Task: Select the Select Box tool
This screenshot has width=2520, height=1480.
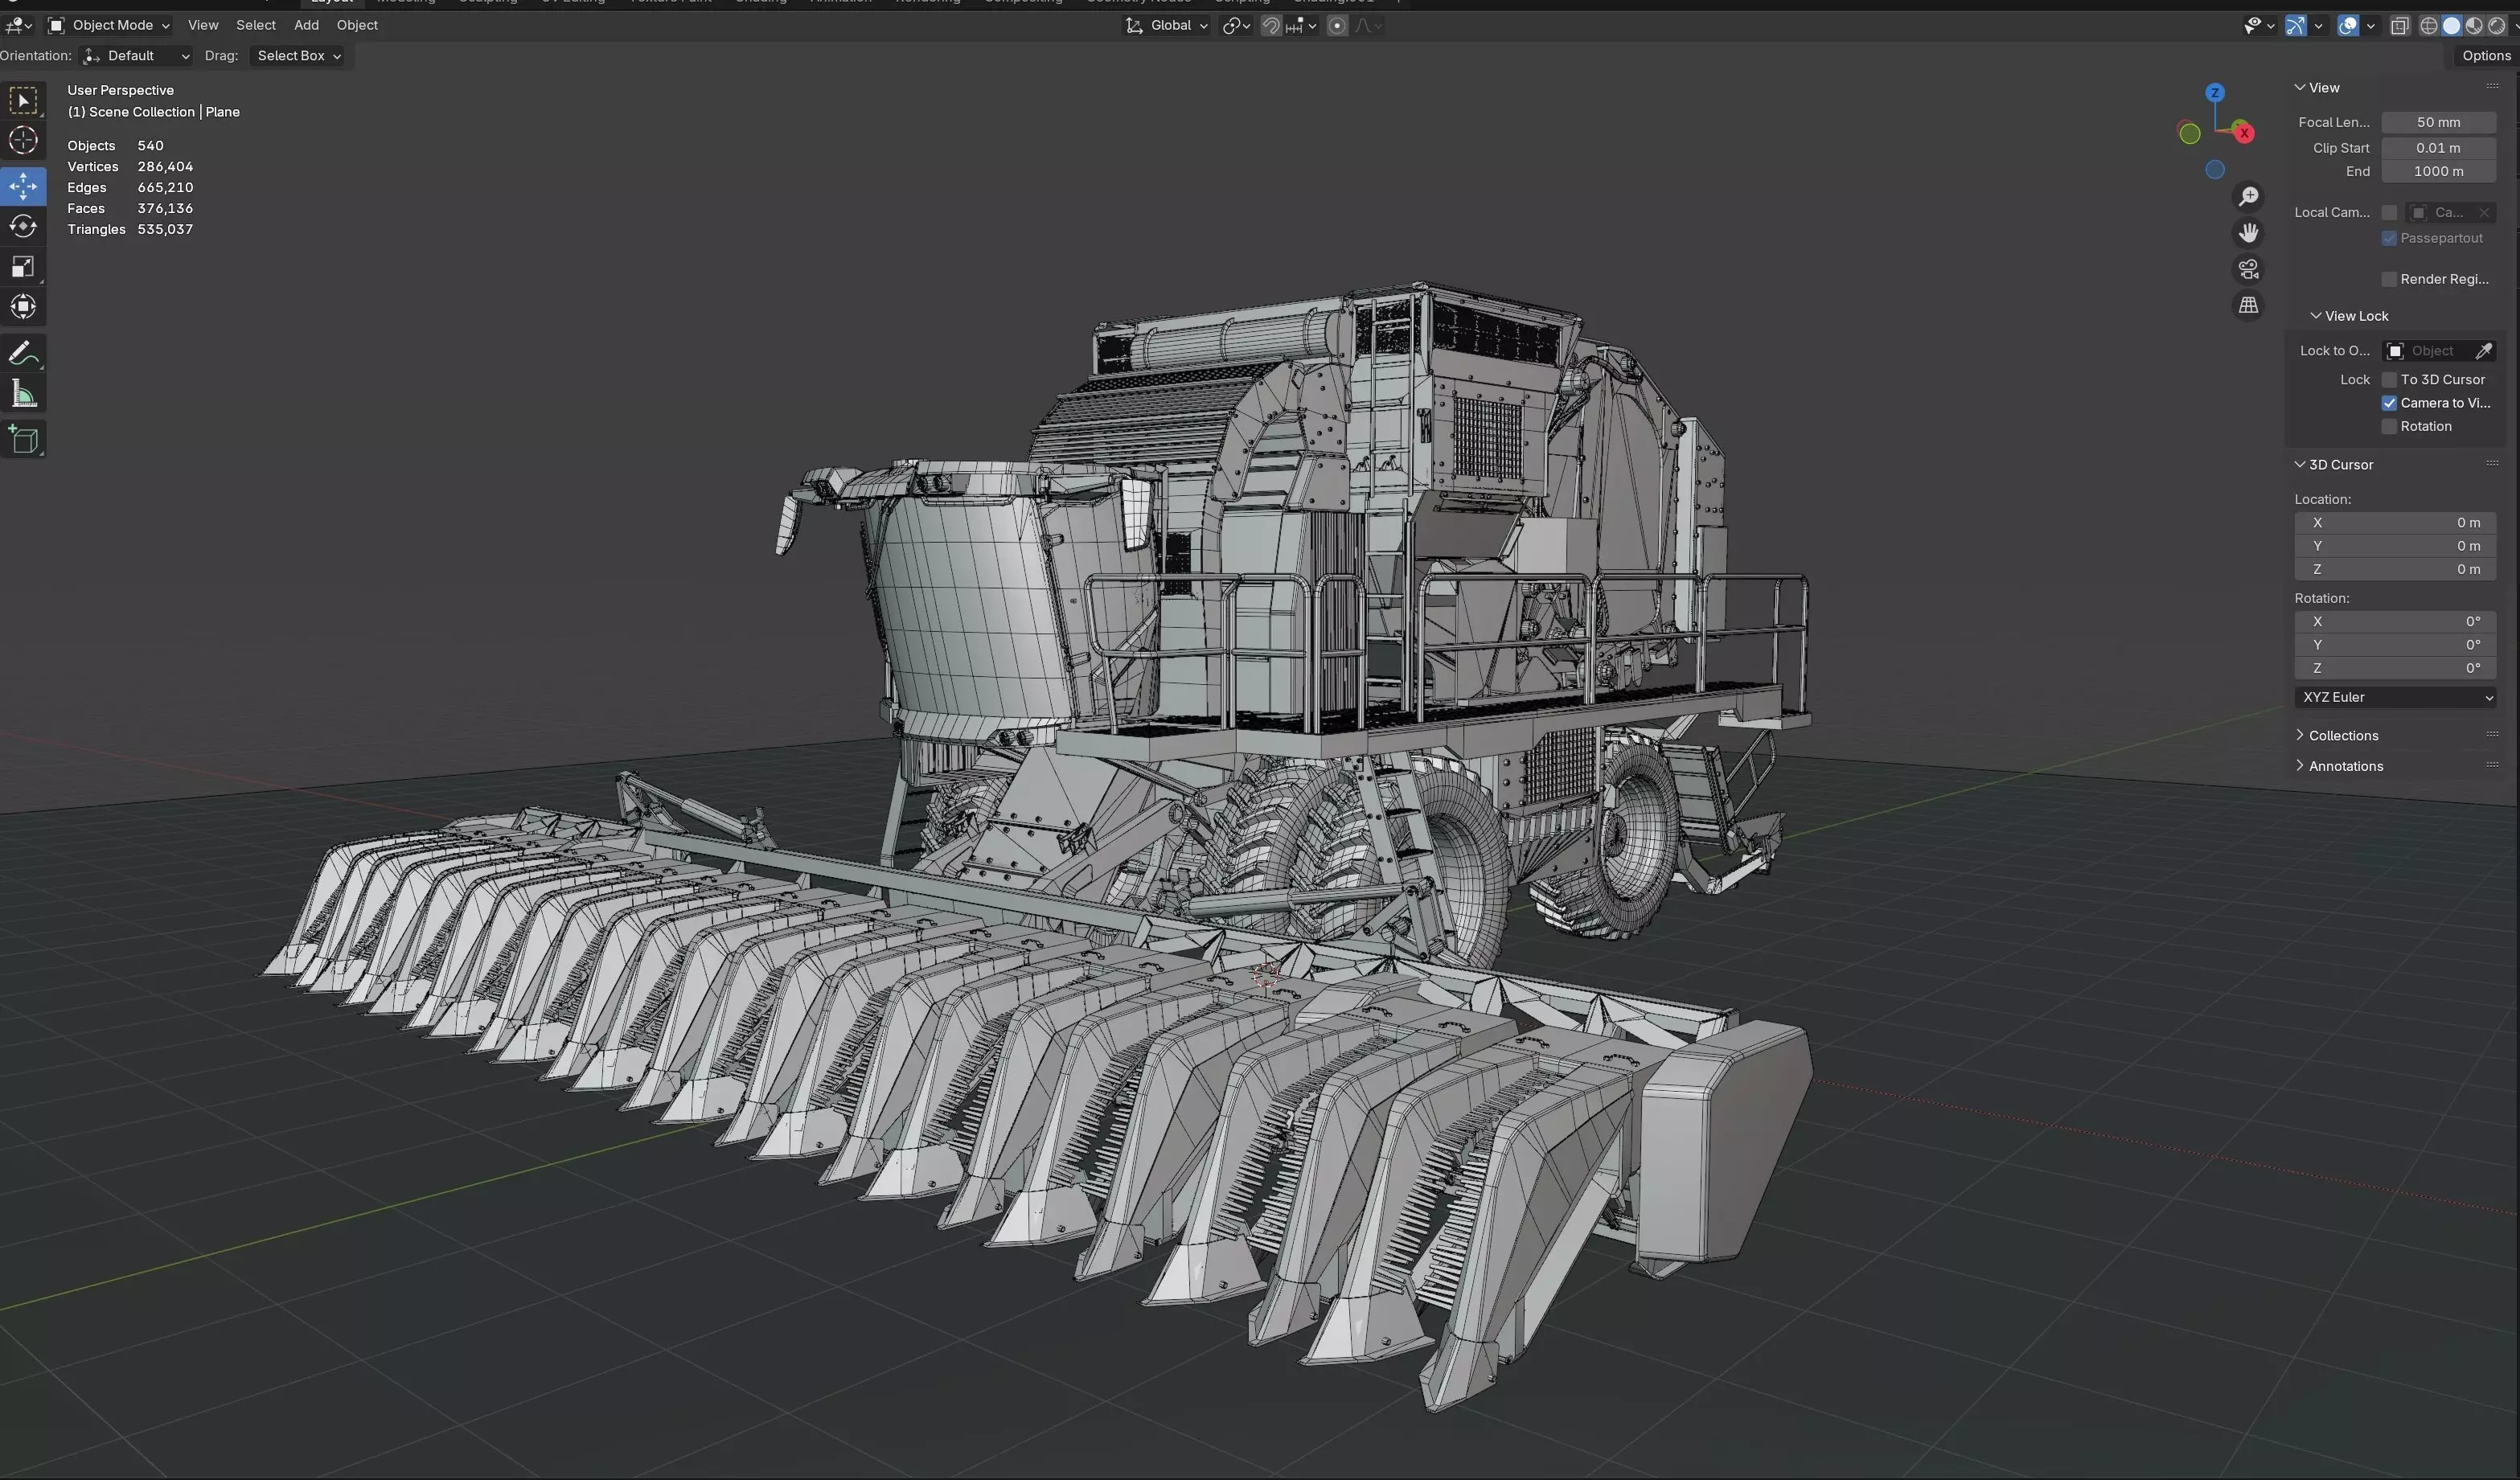Action: coord(23,100)
